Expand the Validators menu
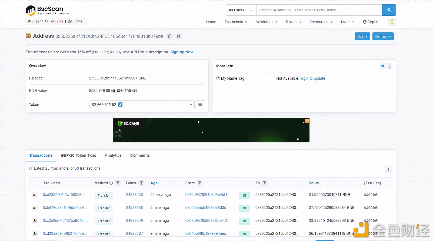The width and height of the screenshot is (433, 241). coord(266,22)
